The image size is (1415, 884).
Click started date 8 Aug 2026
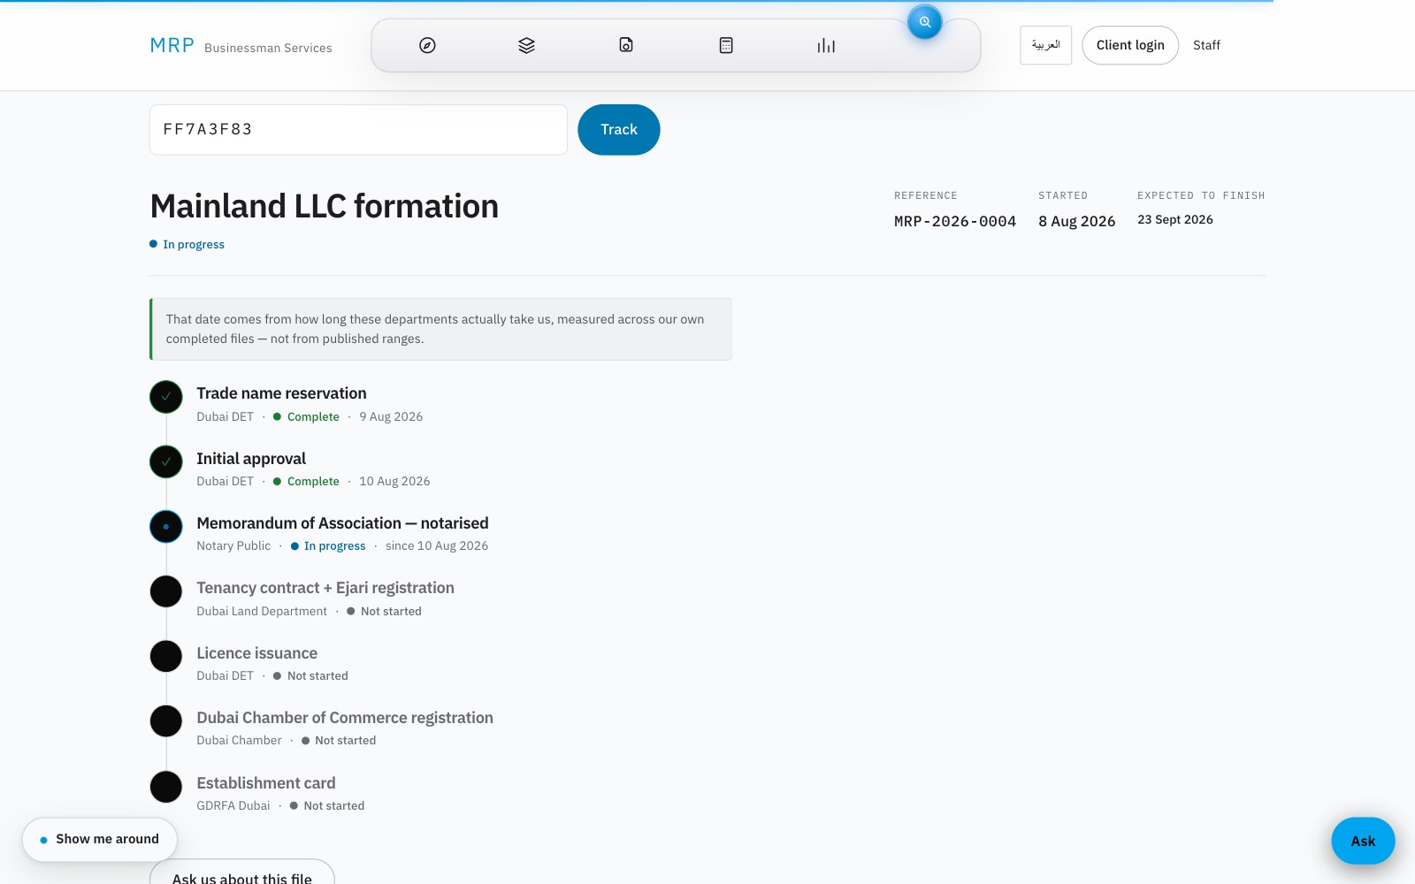1077,221
